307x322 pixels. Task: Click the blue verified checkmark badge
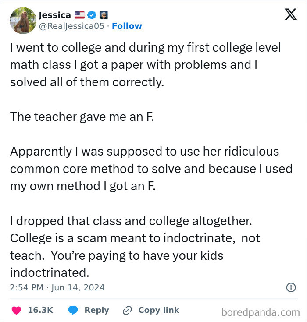(92, 15)
